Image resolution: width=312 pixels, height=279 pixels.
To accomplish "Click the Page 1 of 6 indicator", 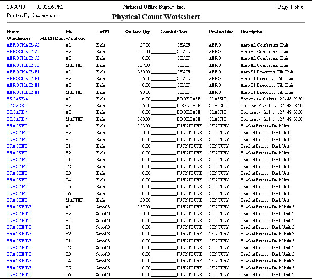I will [x=290, y=7].
